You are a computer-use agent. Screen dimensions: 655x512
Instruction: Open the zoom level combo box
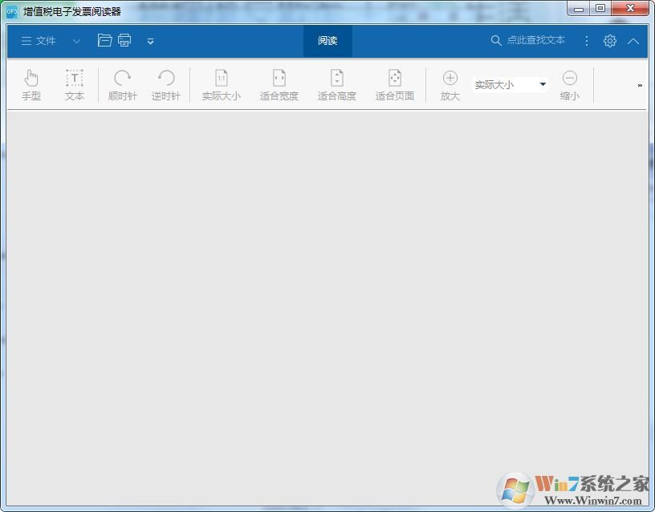click(543, 83)
